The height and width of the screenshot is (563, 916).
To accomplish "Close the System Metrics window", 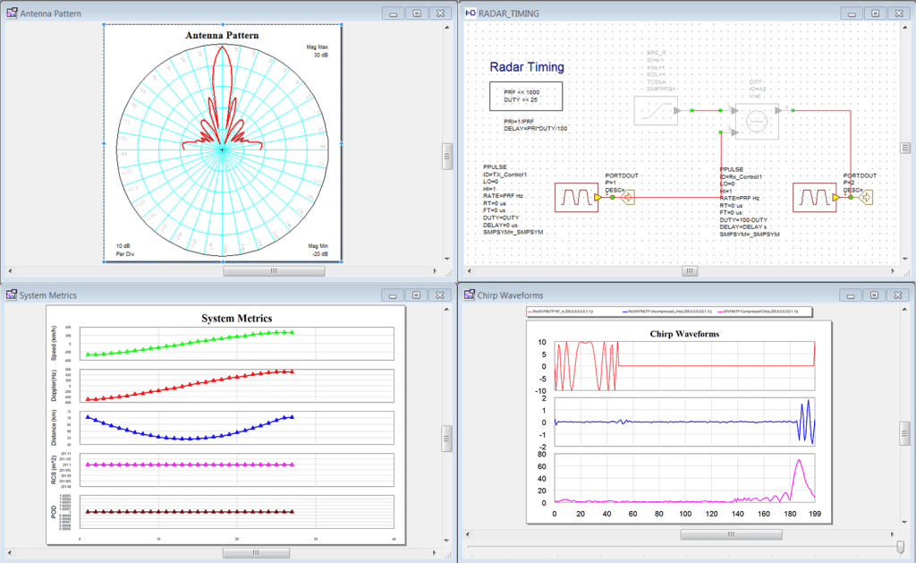I will 440,295.
